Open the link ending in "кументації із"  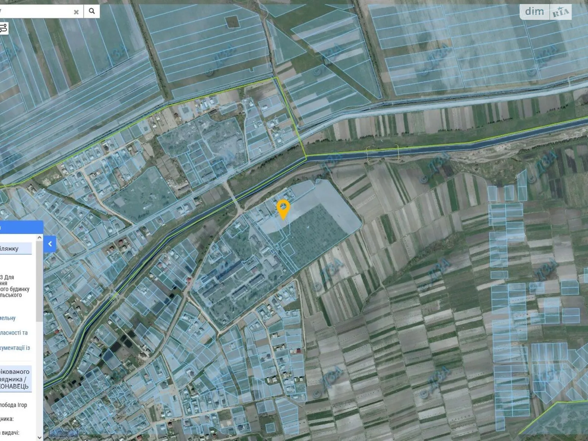coord(15,348)
